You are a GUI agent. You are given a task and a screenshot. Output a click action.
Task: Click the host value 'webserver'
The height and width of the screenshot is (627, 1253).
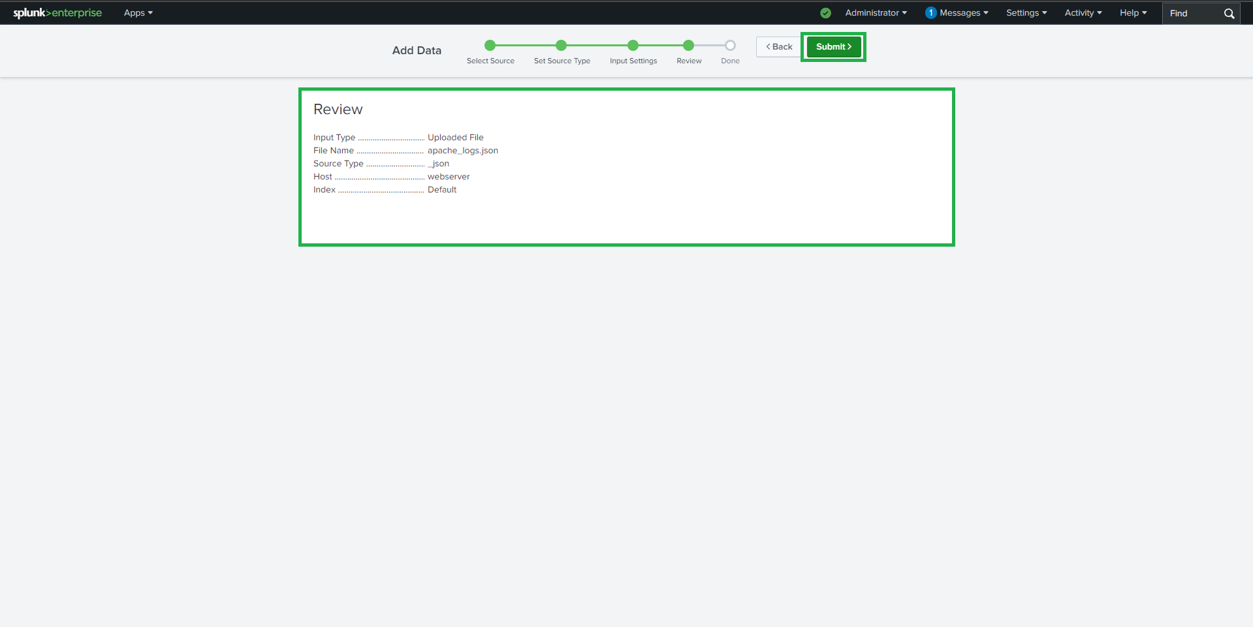click(x=449, y=177)
